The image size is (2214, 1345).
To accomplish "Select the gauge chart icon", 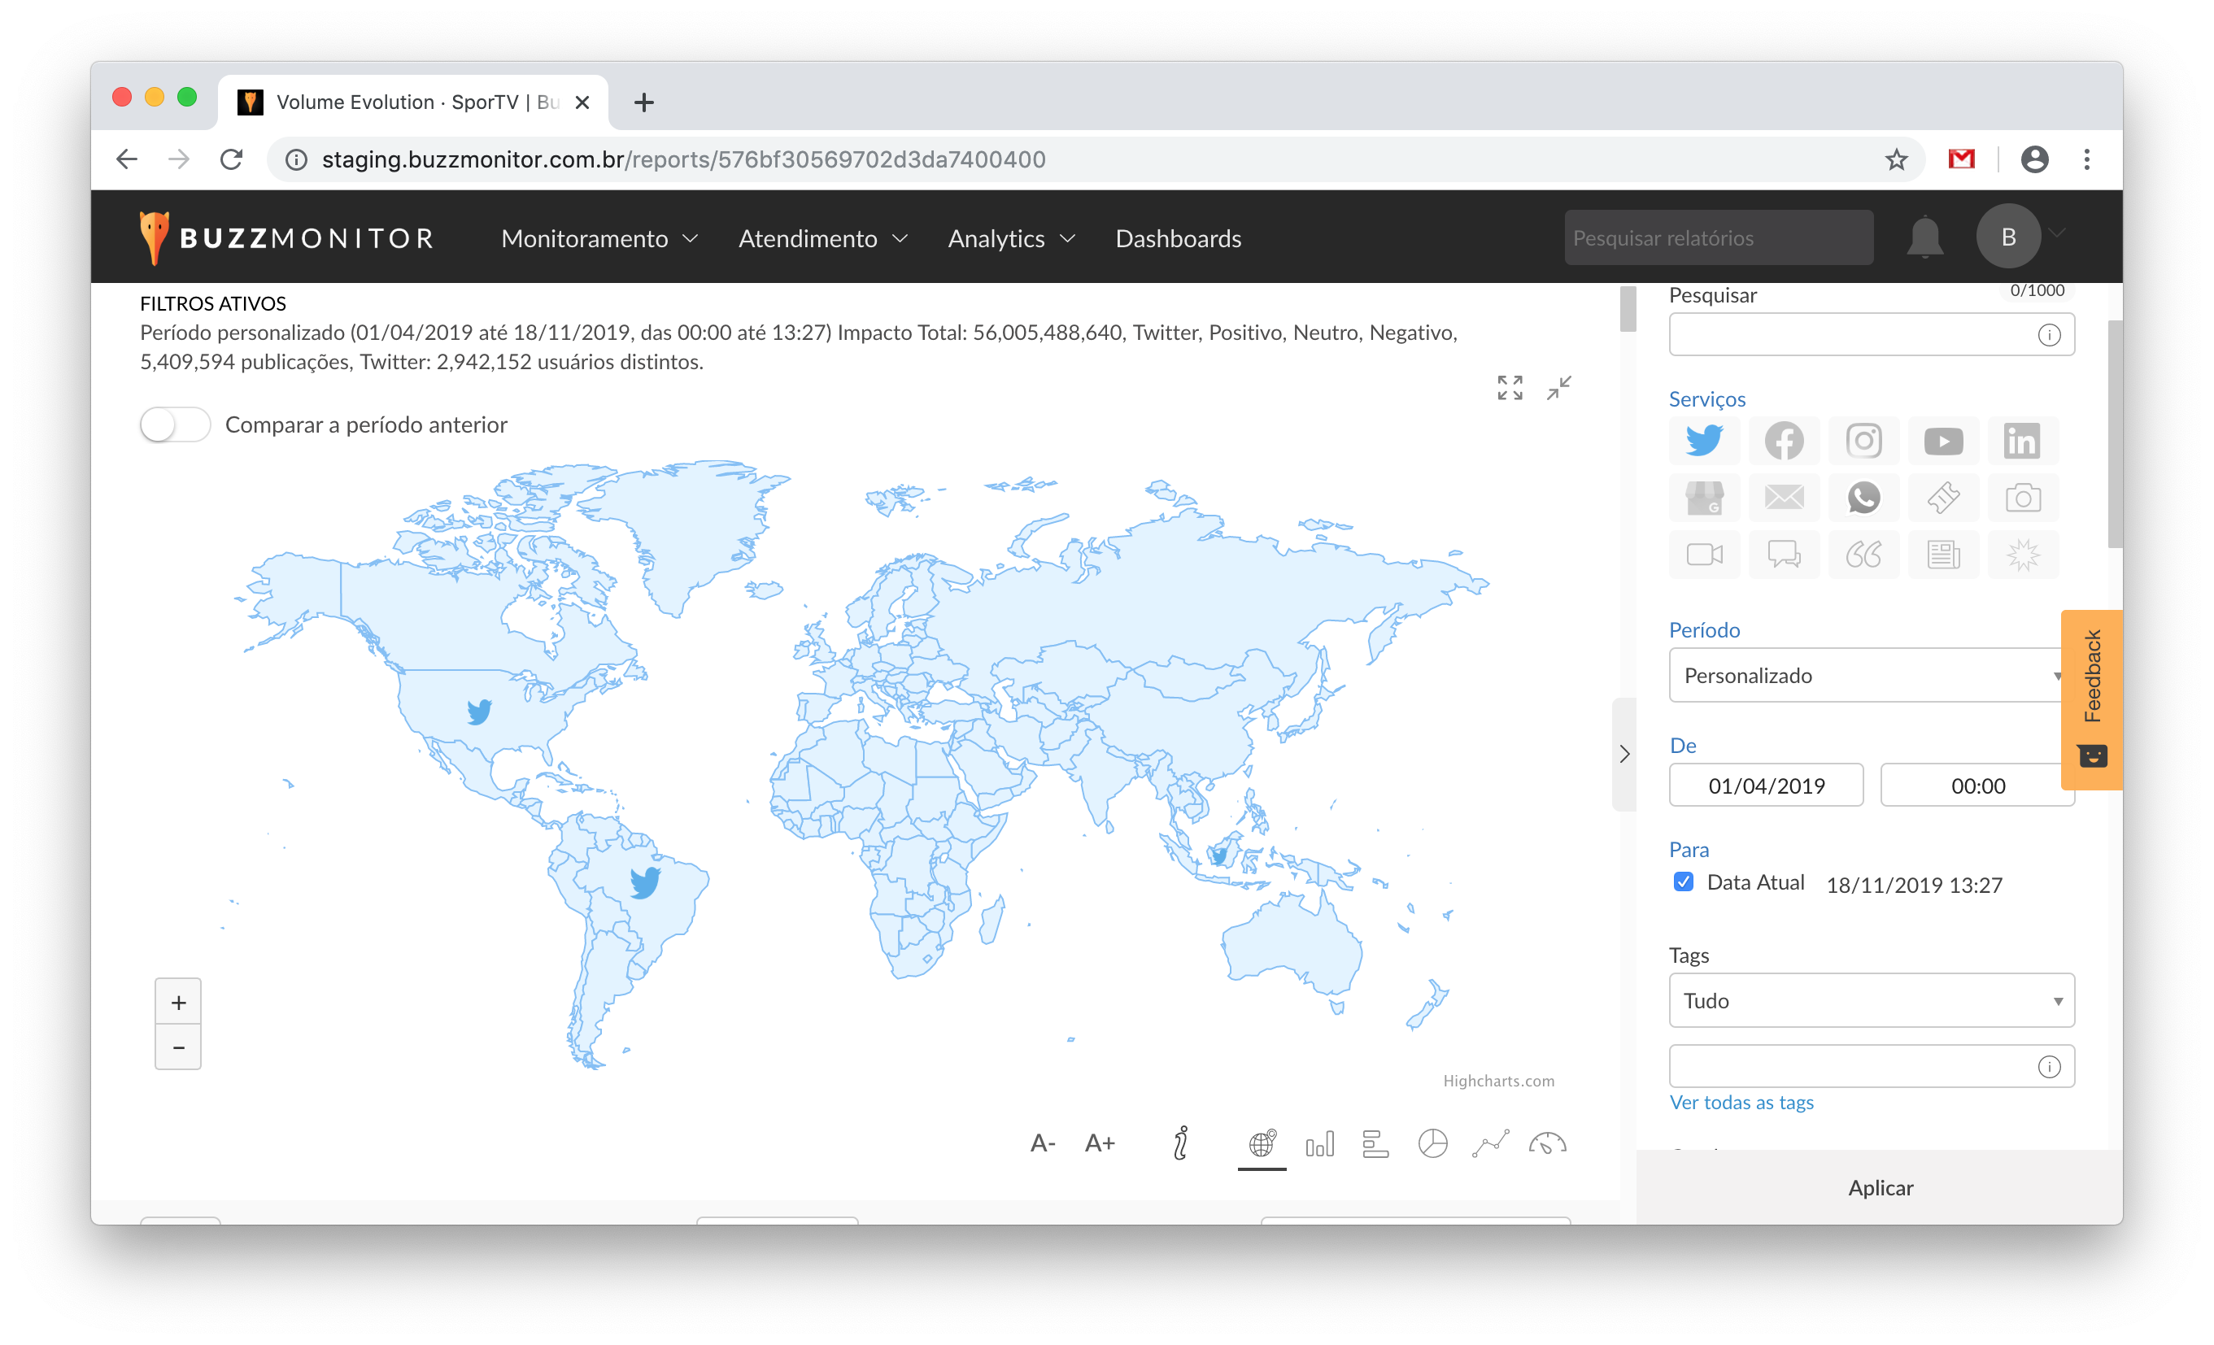I will coord(1546,1143).
